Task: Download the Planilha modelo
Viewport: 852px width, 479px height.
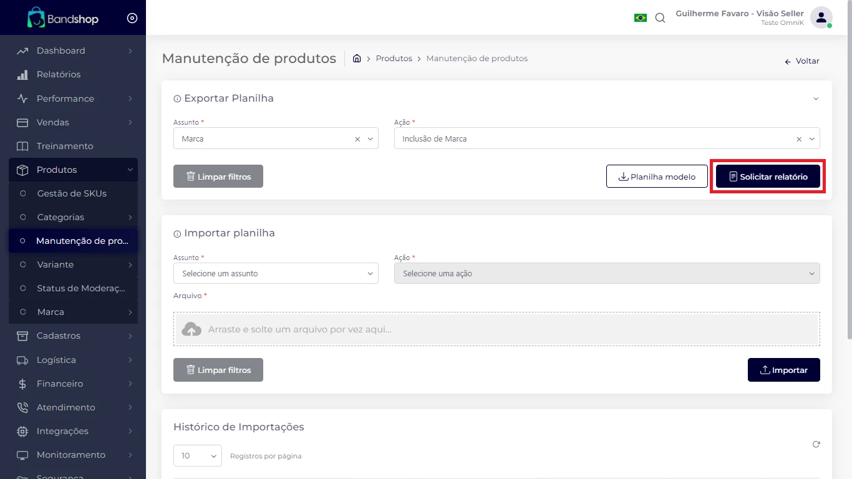Action: point(657,177)
